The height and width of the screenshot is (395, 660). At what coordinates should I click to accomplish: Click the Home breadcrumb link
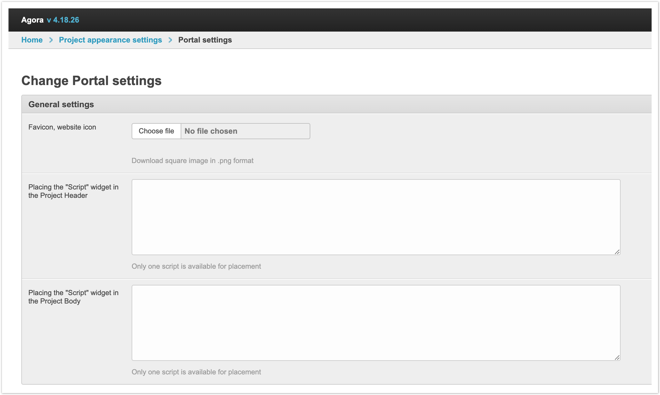(32, 40)
